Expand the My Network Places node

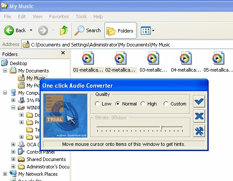click(5, 174)
